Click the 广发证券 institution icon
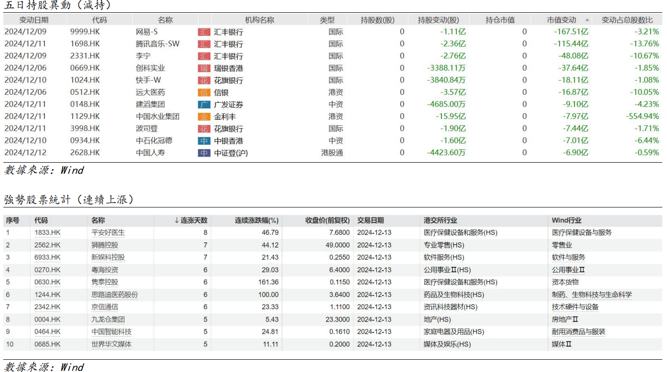The width and height of the screenshot is (667, 372). point(204,105)
